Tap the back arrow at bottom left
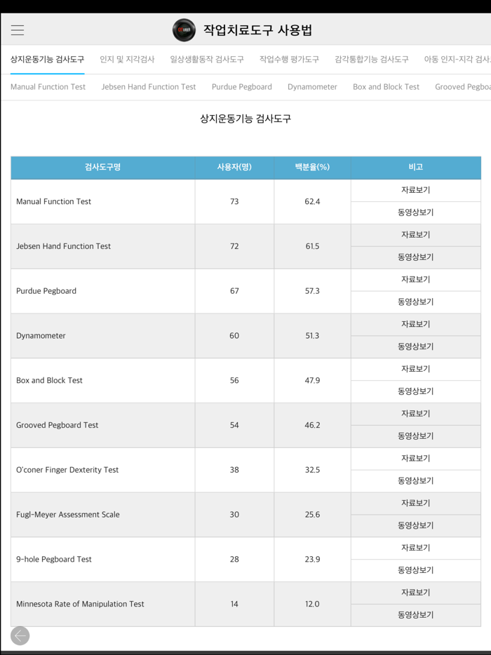 (20, 635)
